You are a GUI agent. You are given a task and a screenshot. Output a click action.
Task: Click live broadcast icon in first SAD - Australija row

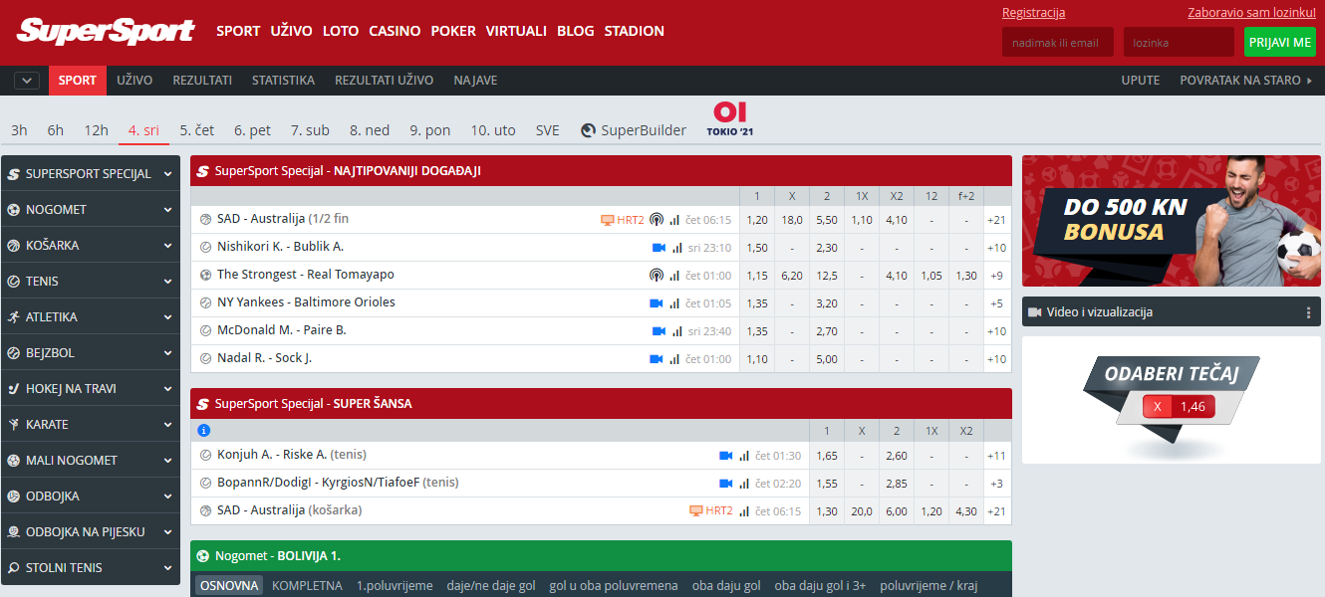[x=656, y=220]
